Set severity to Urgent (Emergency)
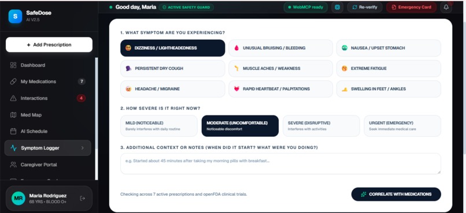Viewport: 466px width, 213px height. pyautogui.click(x=402, y=126)
